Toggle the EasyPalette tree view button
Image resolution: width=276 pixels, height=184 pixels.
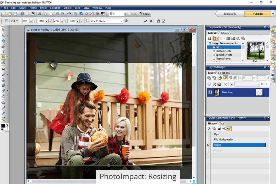coord(216,39)
